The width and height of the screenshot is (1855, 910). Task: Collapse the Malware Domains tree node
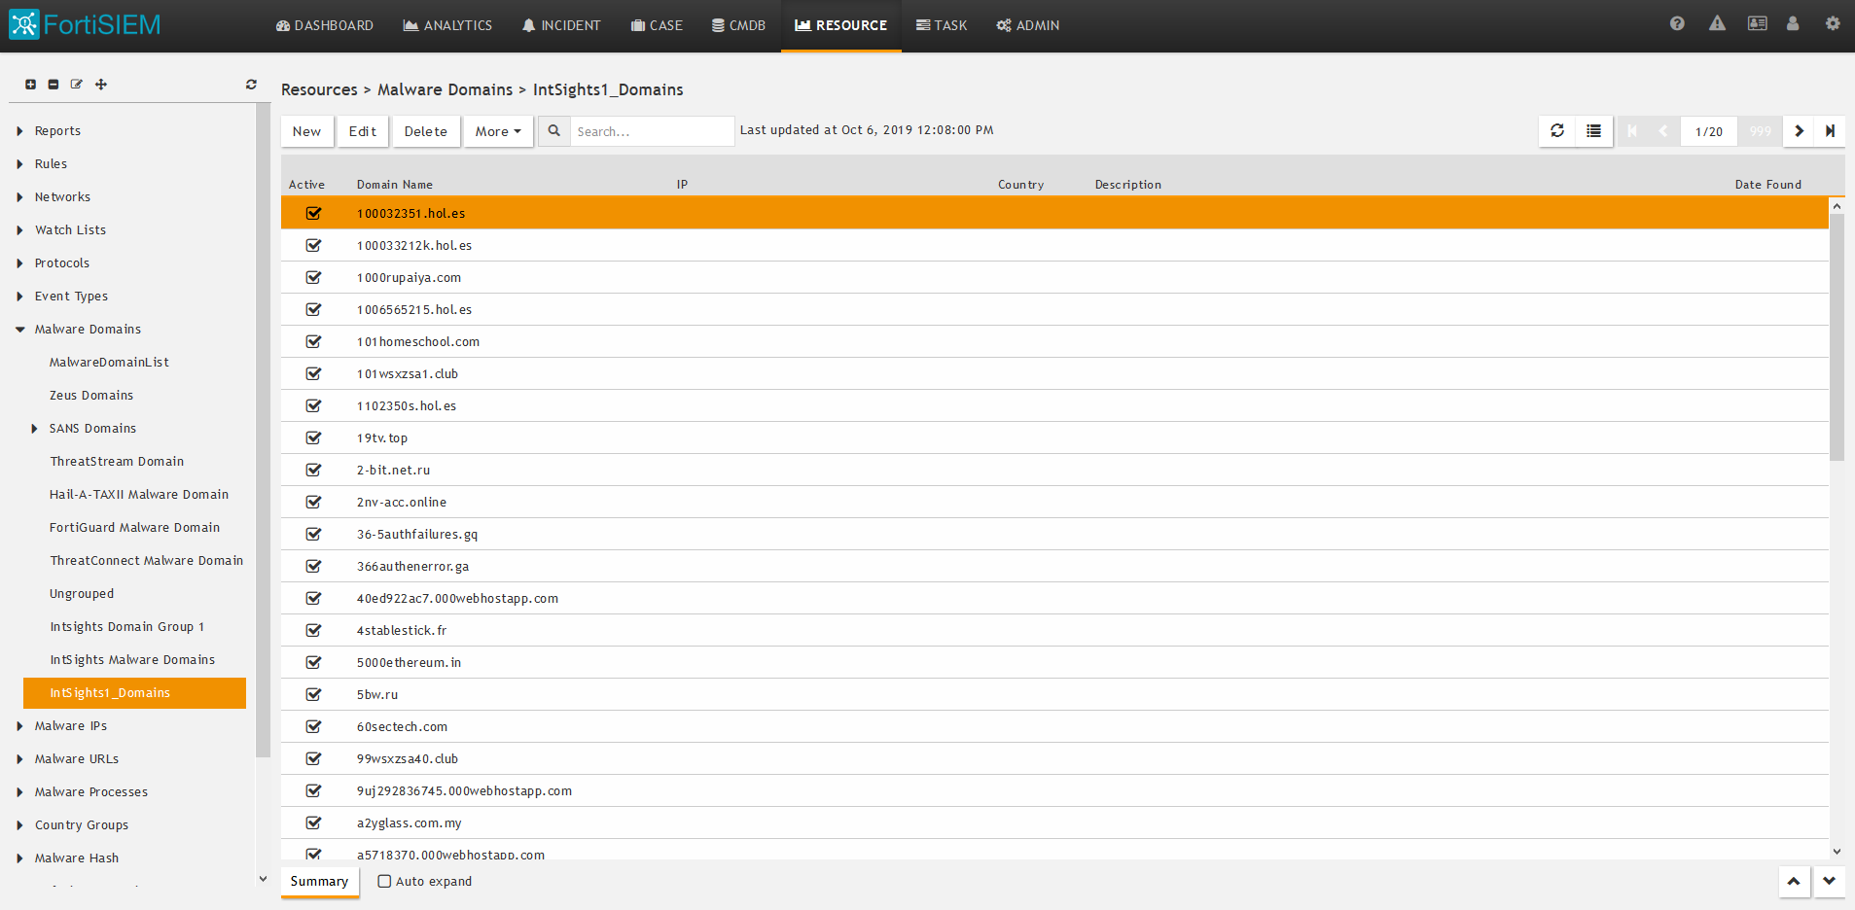[x=20, y=330]
